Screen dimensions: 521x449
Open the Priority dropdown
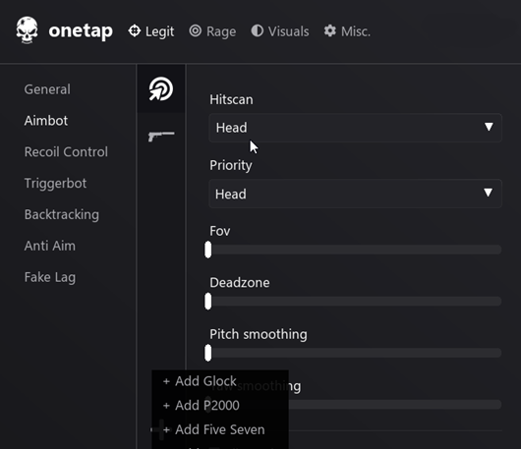355,194
